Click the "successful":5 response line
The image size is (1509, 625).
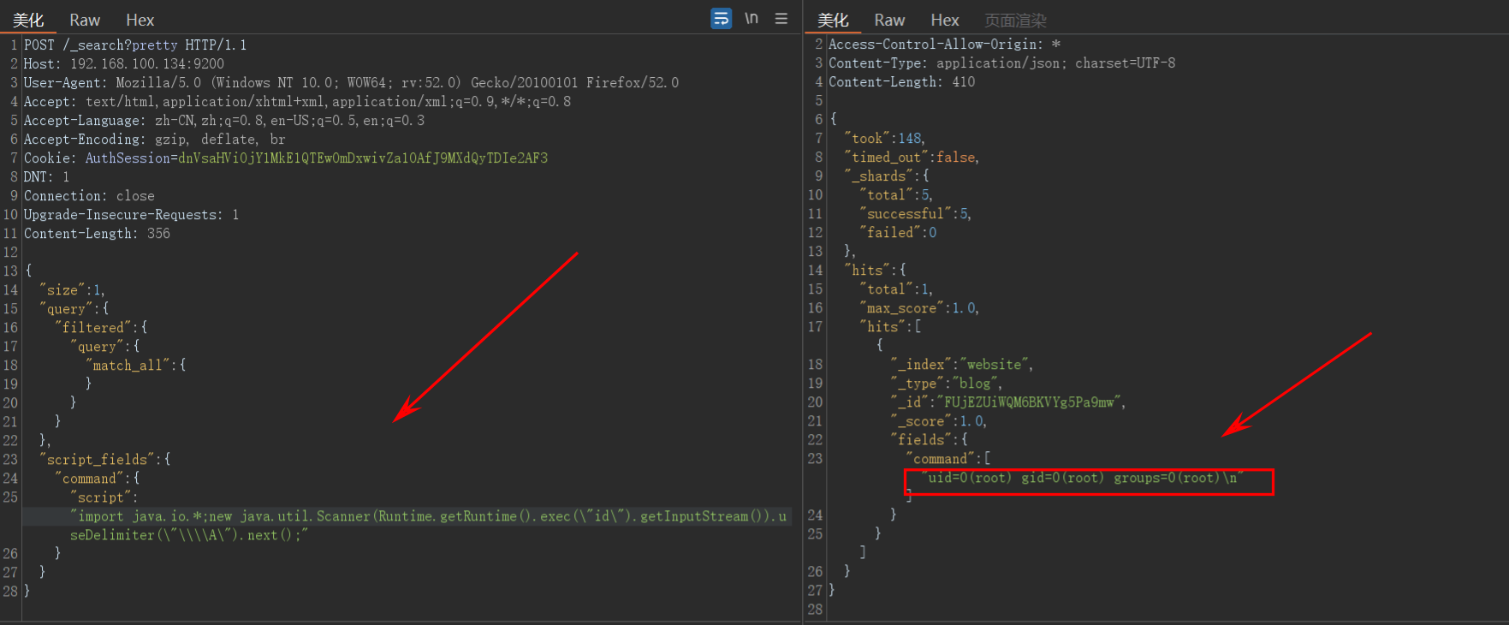(x=916, y=213)
